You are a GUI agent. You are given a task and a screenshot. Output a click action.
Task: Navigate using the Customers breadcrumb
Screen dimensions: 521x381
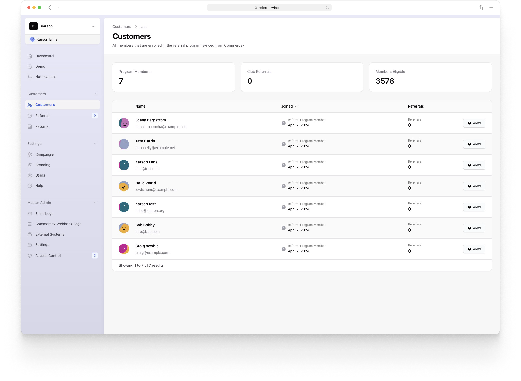pyautogui.click(x=122, y=27)
